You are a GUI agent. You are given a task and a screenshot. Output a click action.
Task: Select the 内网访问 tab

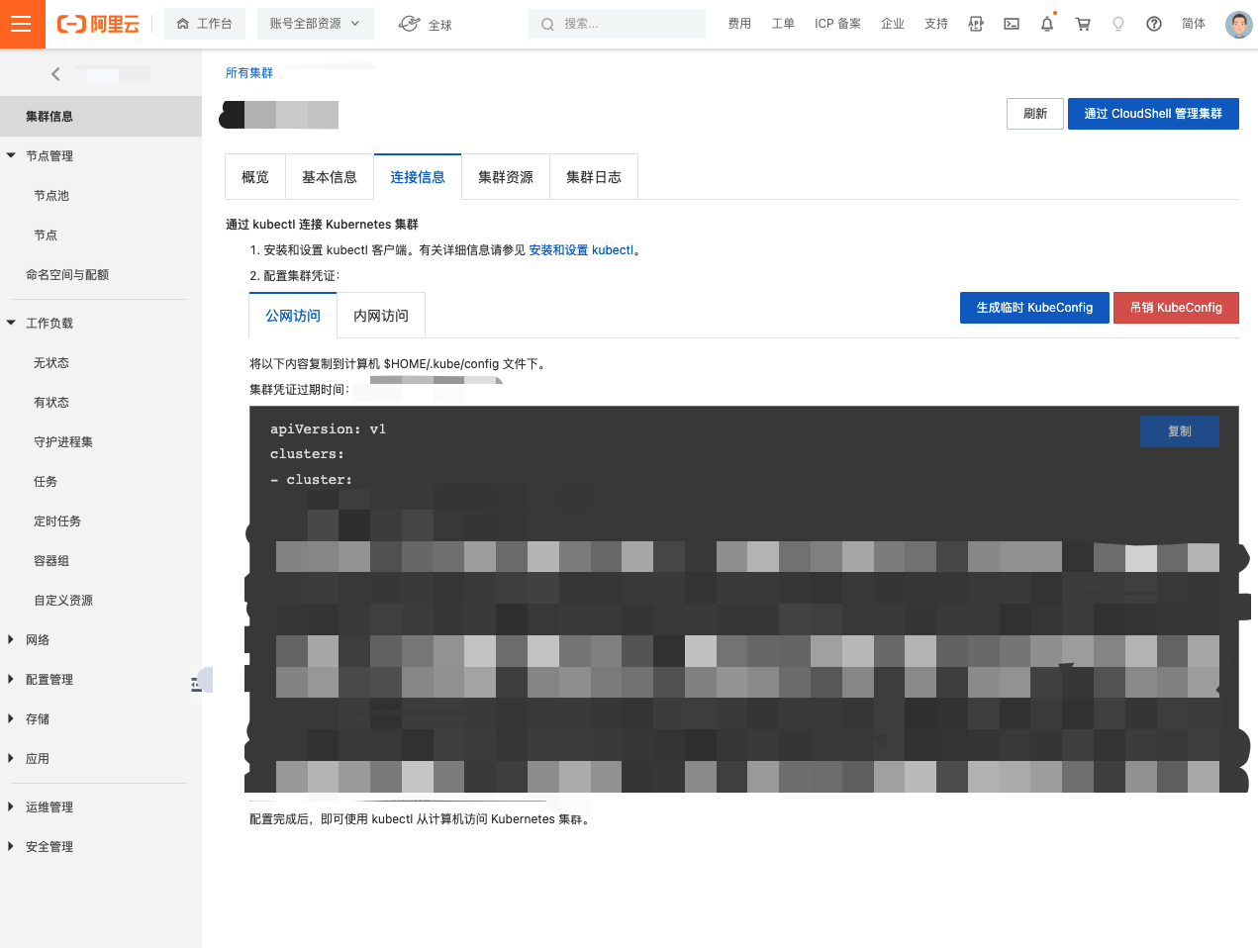tap(381, 316)
